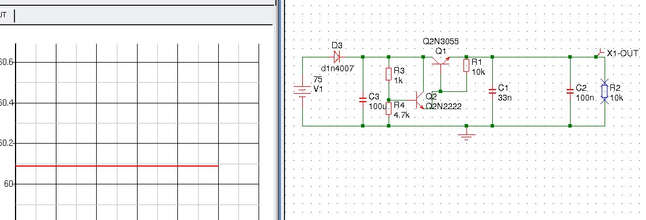
Task: Select capacitor C2 100n symbol
Action: [570, 91]
